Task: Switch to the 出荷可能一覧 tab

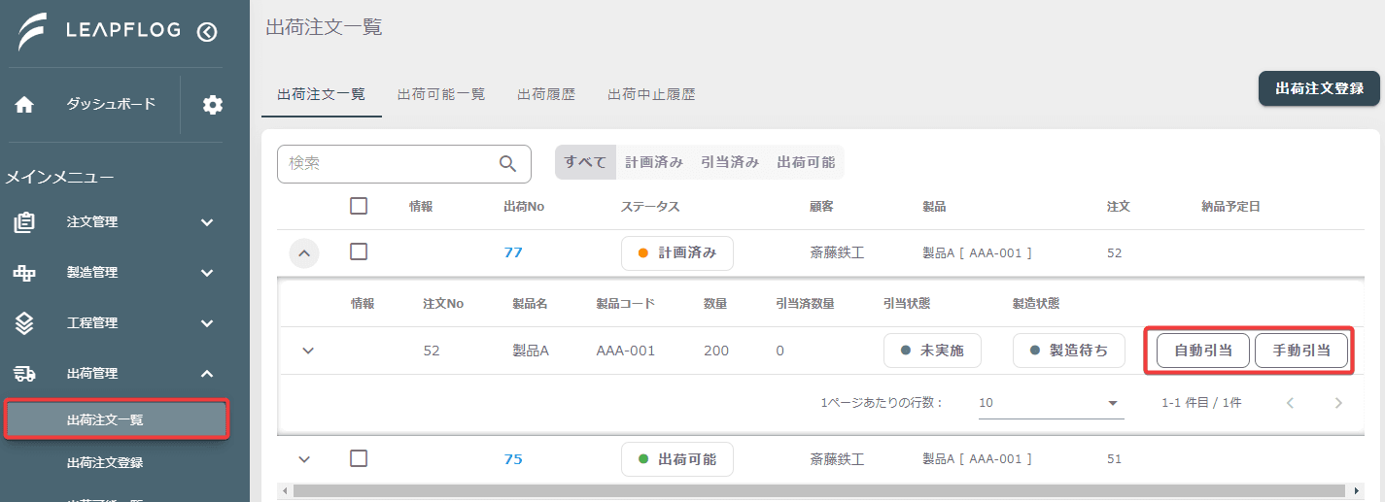Action: pos(441,94)
